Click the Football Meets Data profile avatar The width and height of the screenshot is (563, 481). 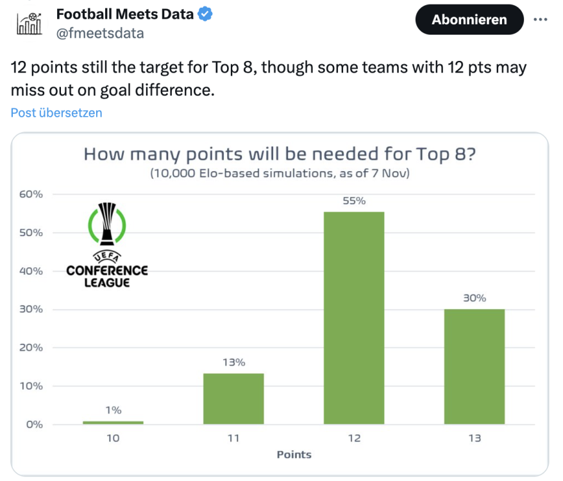point(28,22)
